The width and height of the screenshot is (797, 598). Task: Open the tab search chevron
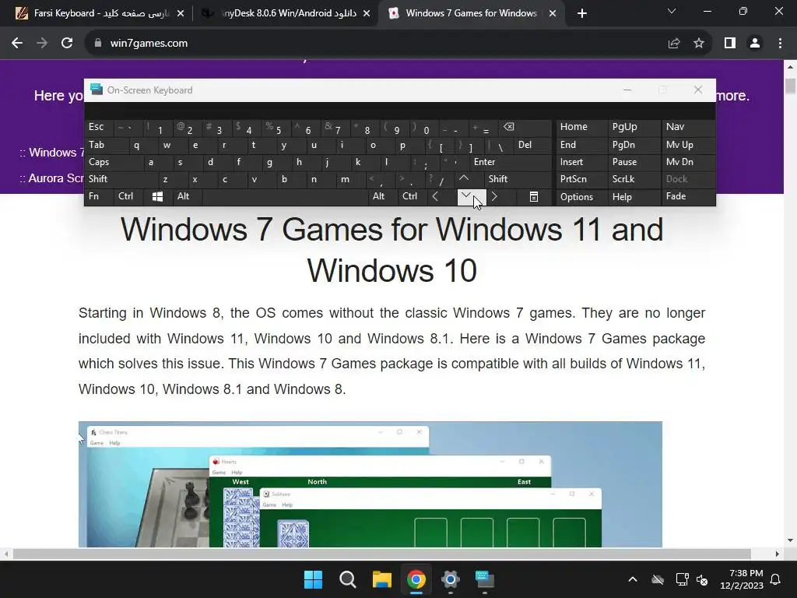pyautogui.click(x=672, y=11)
